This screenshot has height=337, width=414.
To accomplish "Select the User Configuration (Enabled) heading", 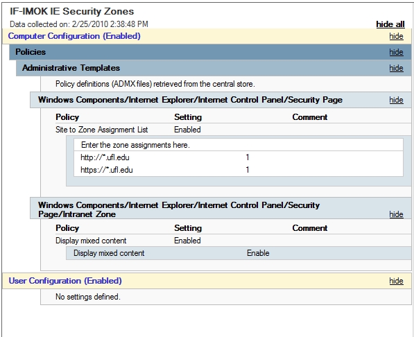I will point(65,281).
